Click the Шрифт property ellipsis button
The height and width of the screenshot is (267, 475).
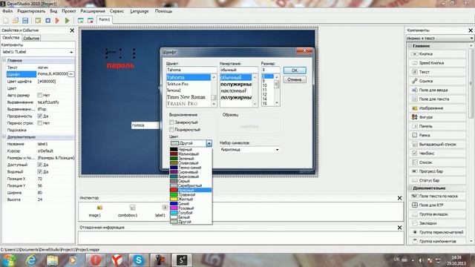(x=71, y=74)
